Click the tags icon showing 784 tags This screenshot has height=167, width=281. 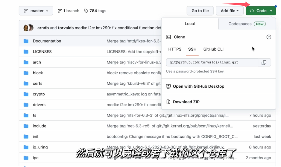pyautogui.click(x=86, y=11)
